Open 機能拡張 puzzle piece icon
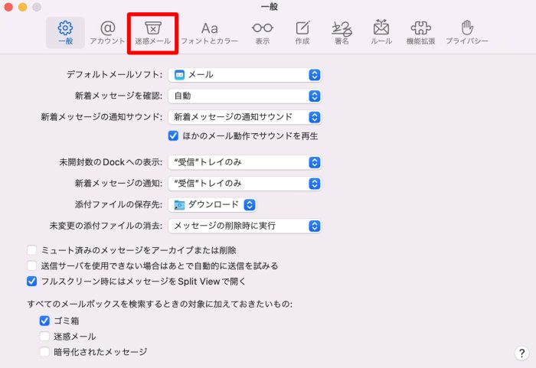 pos(420,32)
